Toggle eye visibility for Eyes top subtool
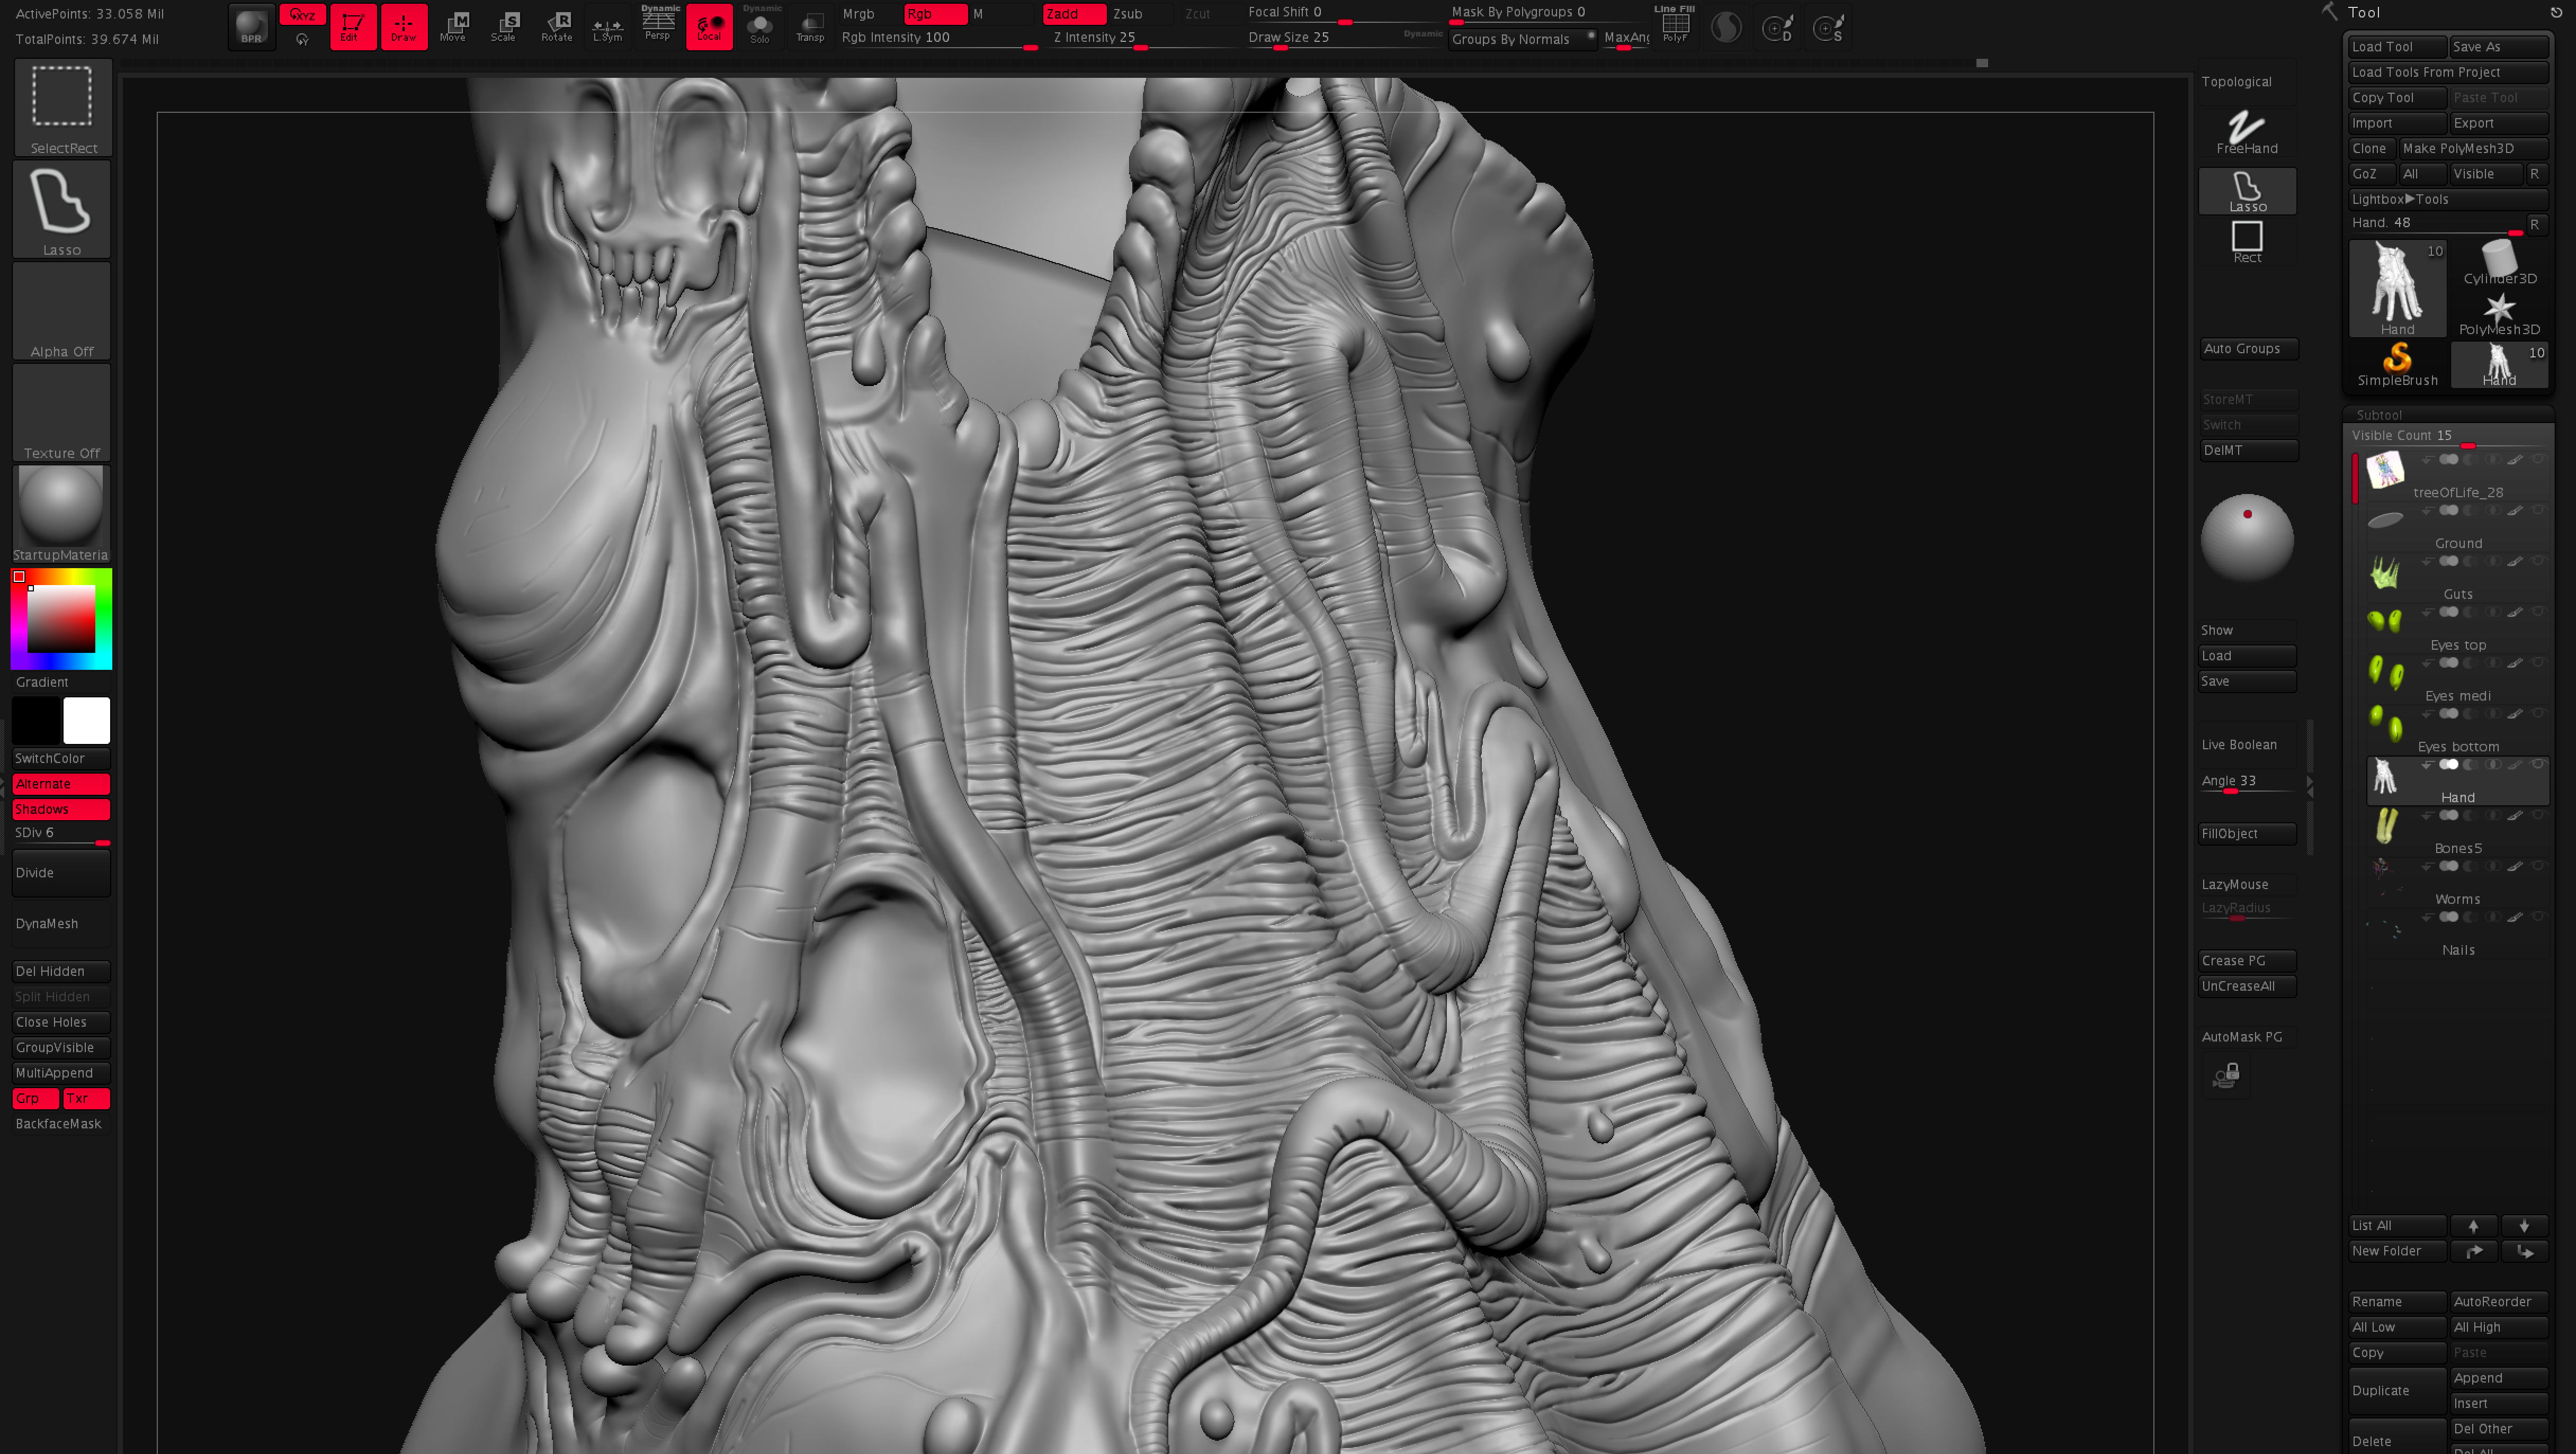 click(2538, 612)
